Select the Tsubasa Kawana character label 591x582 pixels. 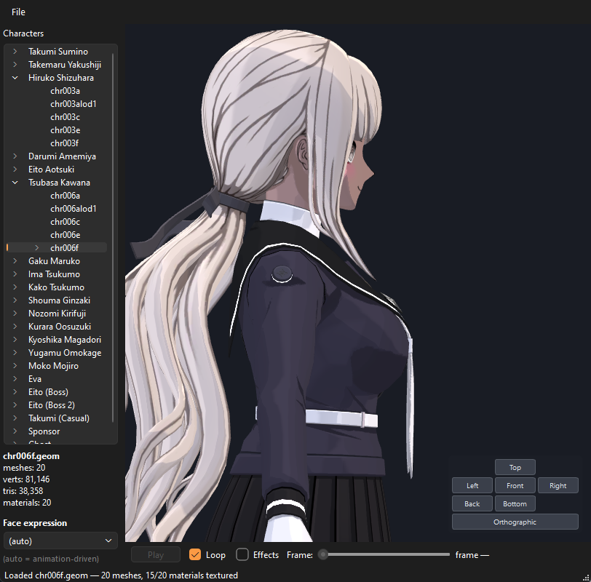coord(59,183)
